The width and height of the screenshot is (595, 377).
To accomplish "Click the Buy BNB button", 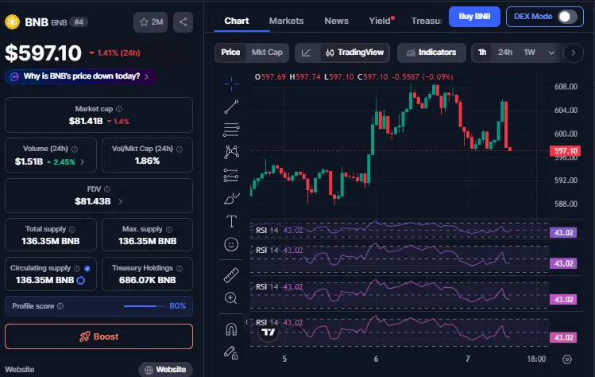I will [x=474, y=17].
